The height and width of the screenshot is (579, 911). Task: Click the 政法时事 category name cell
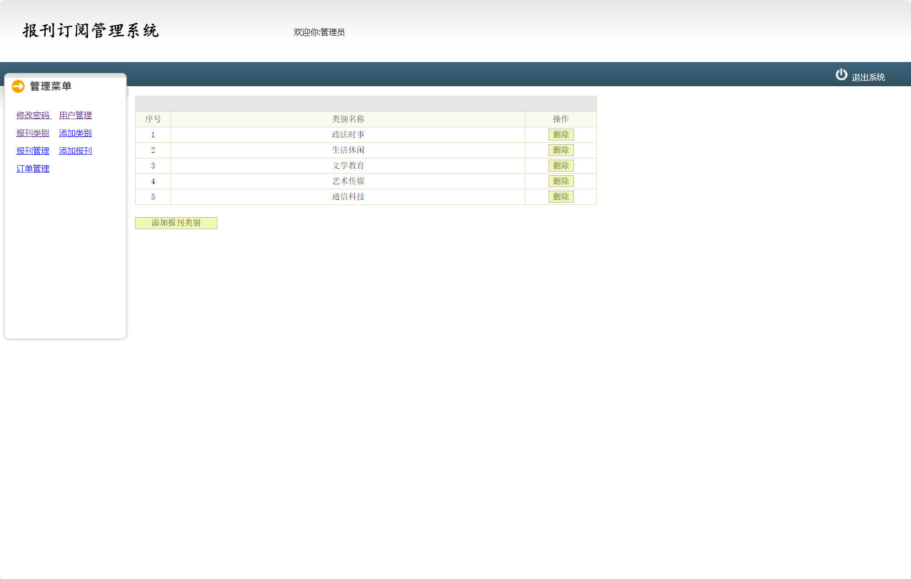pos(348,135)
